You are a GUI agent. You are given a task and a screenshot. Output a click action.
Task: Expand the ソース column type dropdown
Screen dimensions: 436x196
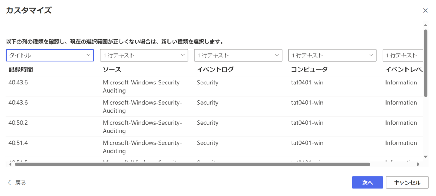(144, 55)
